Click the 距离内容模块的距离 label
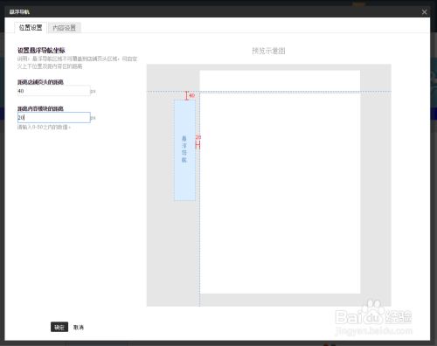 point(40,108)
